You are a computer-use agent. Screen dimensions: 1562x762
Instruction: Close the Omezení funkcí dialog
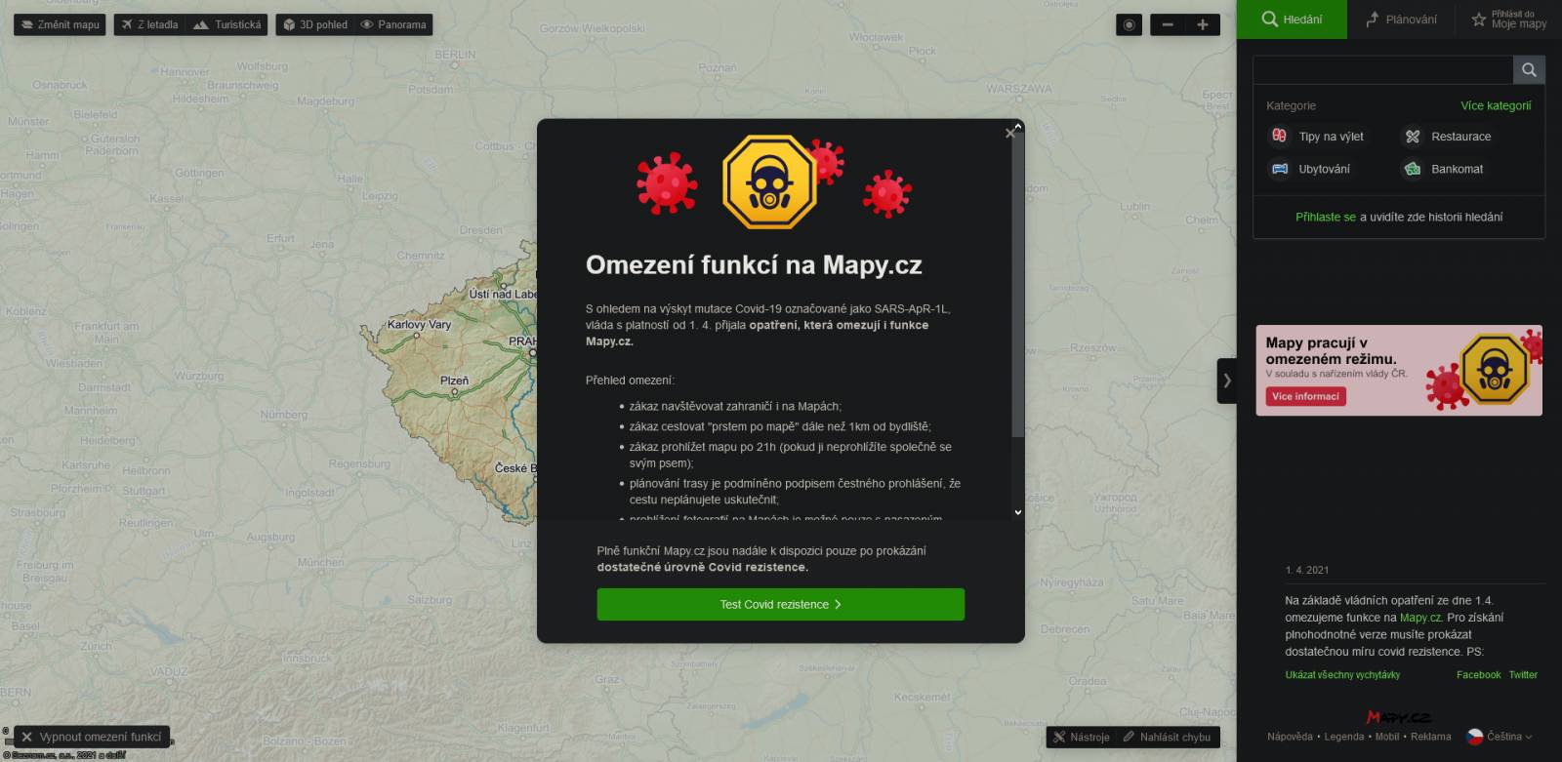click(1009, 134)
